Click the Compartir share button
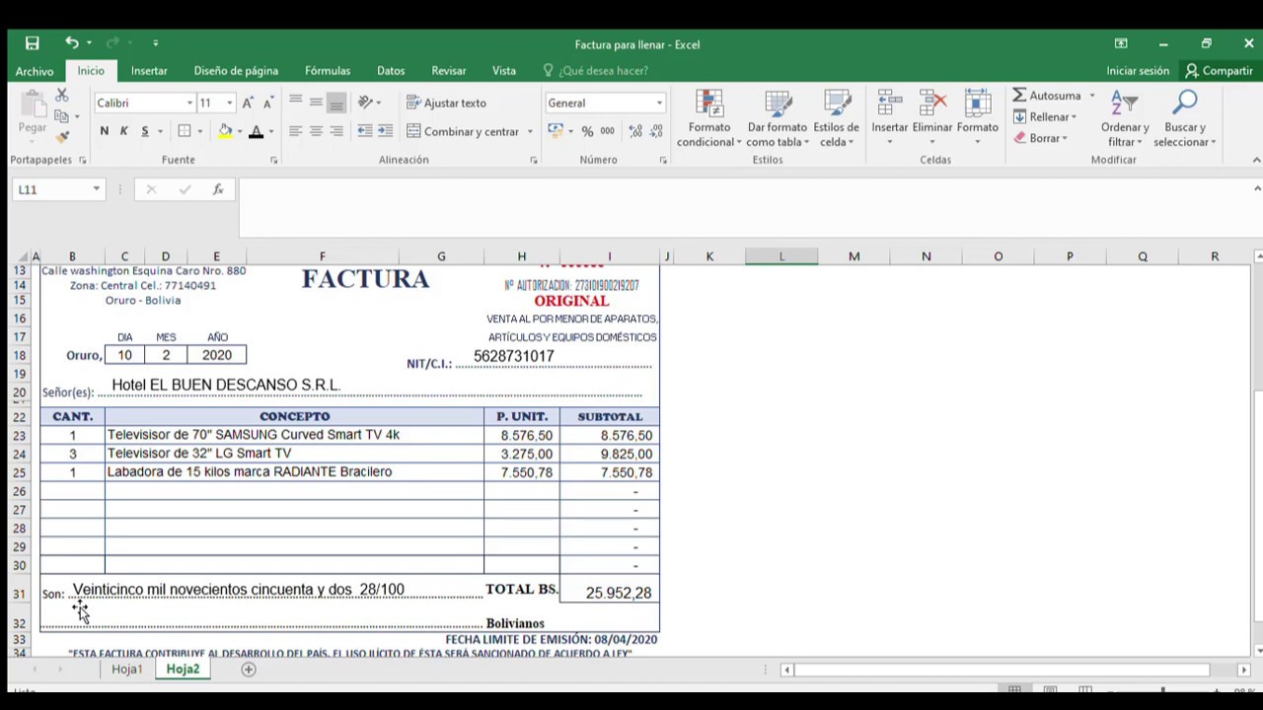 click(x=1219, y=71)
